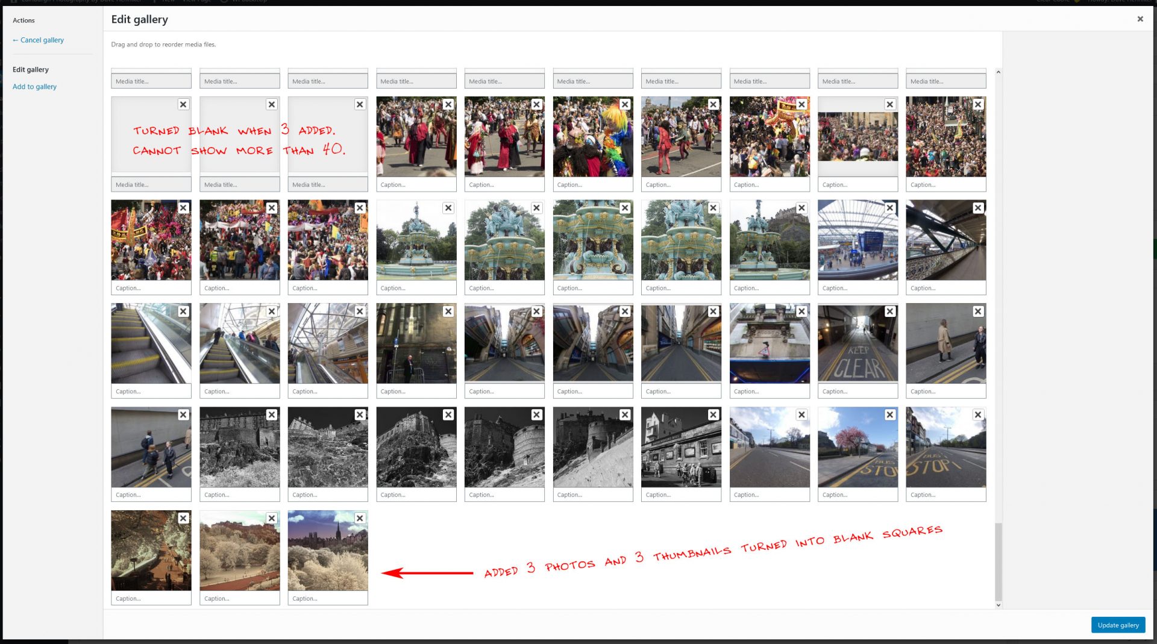This screenshot has height=644, width=1157.
Task: Click Media title field under first blank thumbnail
Action: click(151, 184)
